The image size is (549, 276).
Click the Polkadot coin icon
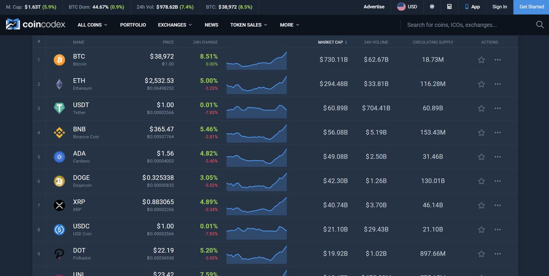[59, 254]
